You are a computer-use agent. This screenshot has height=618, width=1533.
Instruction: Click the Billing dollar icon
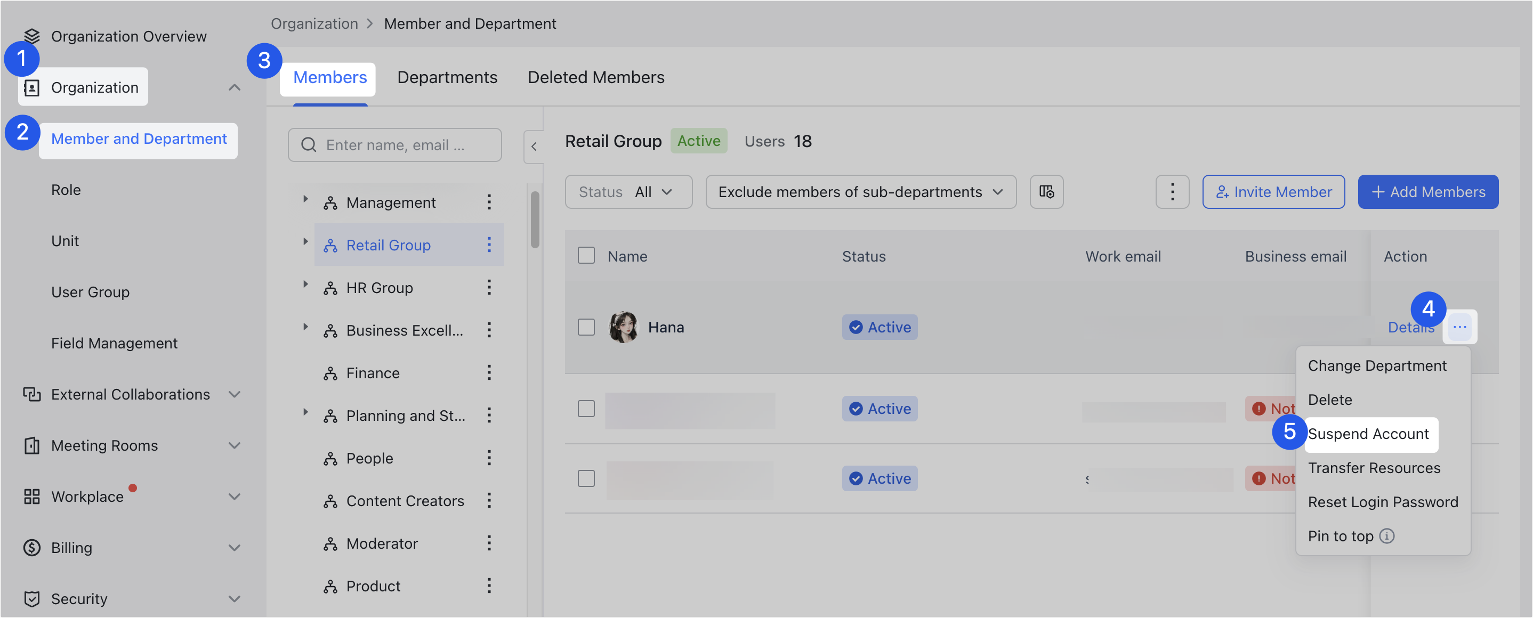click(31, 547)
